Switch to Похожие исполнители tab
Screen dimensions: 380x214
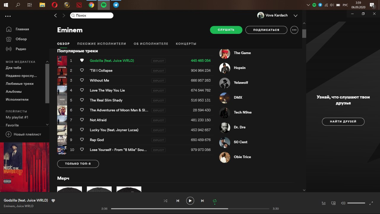click(102, 44)
